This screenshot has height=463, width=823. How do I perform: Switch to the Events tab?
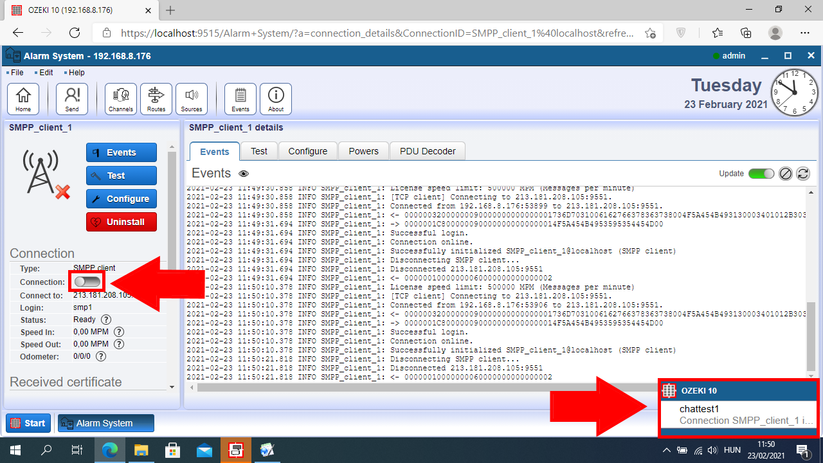coord(215,152)
